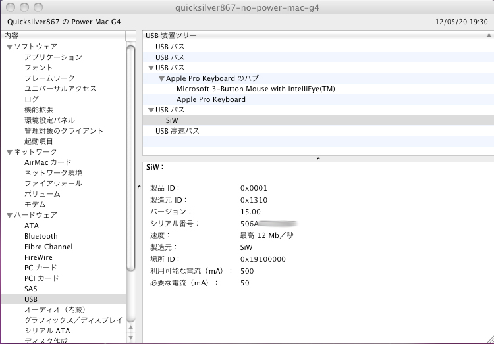Select グラフィックス／ディスプレイ in sidebar

(x=73, y=320)
